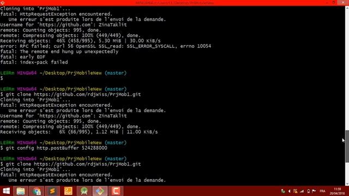This screenshot has width=349, height=196.
Task: Click the 'fatal: index-pack failed' line
Action: click(x=34, y=62)
